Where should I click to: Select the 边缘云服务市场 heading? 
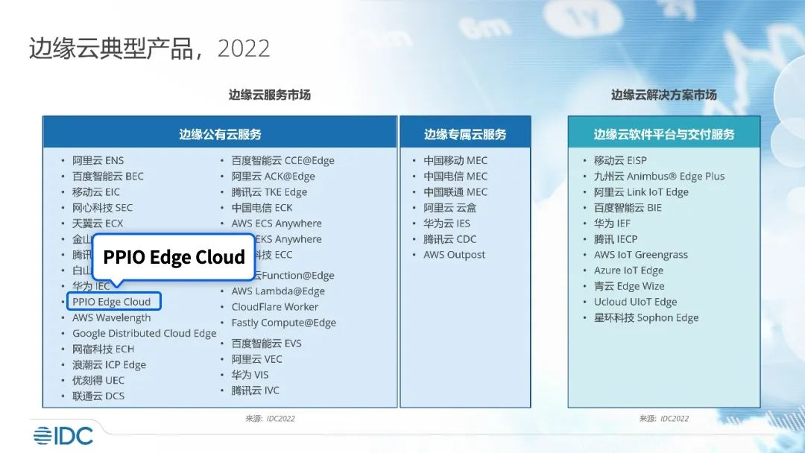click(270, 95)
